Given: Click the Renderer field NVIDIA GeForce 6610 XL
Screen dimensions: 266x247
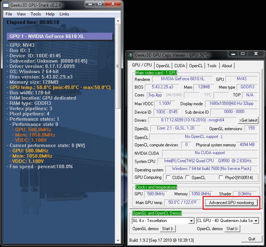Looking at the screenshot, I should 183,79.
